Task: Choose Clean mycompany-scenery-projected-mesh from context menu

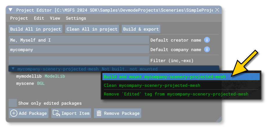Action: (x=181, y=85)
